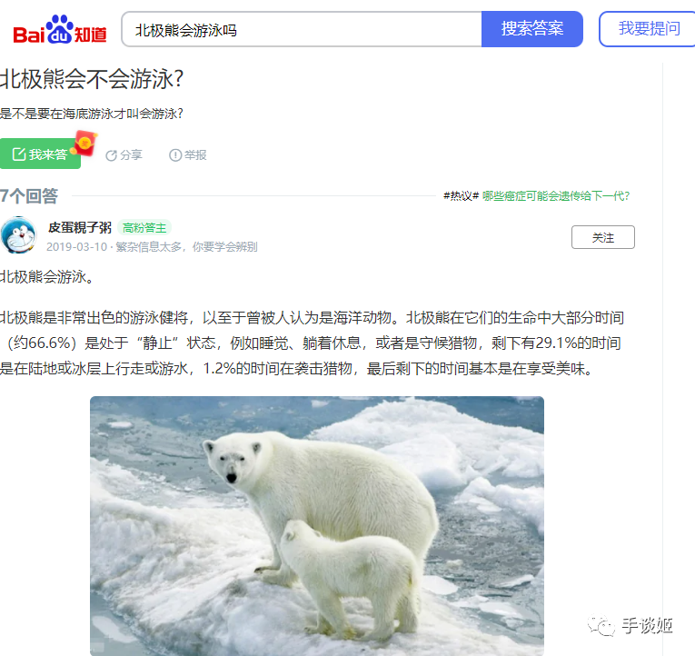Open 皮蛋瘦子粥 user profile name
The image size is (695, 656).
click(80, 227)
